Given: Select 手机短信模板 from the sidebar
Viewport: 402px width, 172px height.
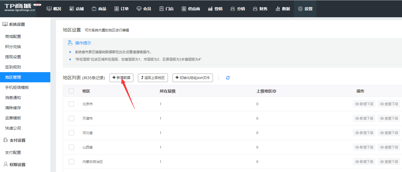Looking at the screenshot, I should click(17, 87).
